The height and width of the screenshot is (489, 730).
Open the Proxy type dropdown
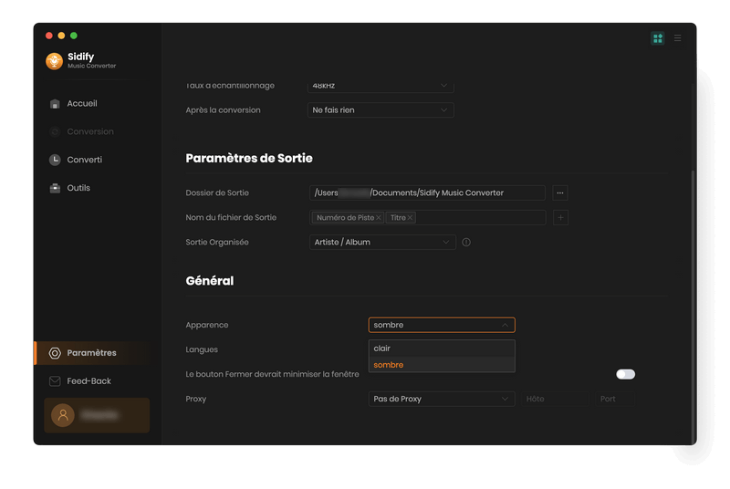pos(441,399)
